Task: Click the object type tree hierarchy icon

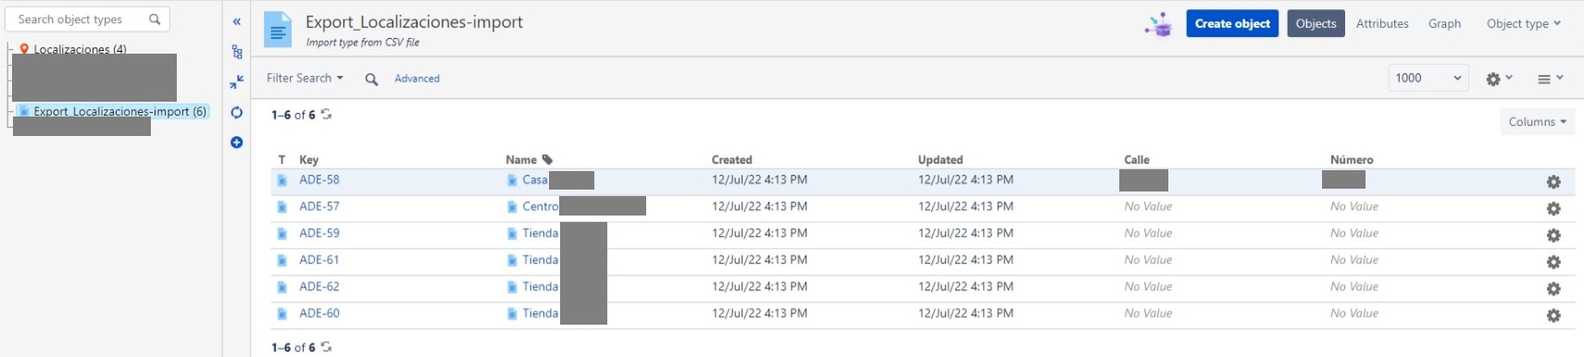Action: click(236, 52)
